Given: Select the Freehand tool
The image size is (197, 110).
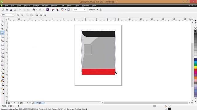Looking at the screenshot, I should (x=2, y=37).
